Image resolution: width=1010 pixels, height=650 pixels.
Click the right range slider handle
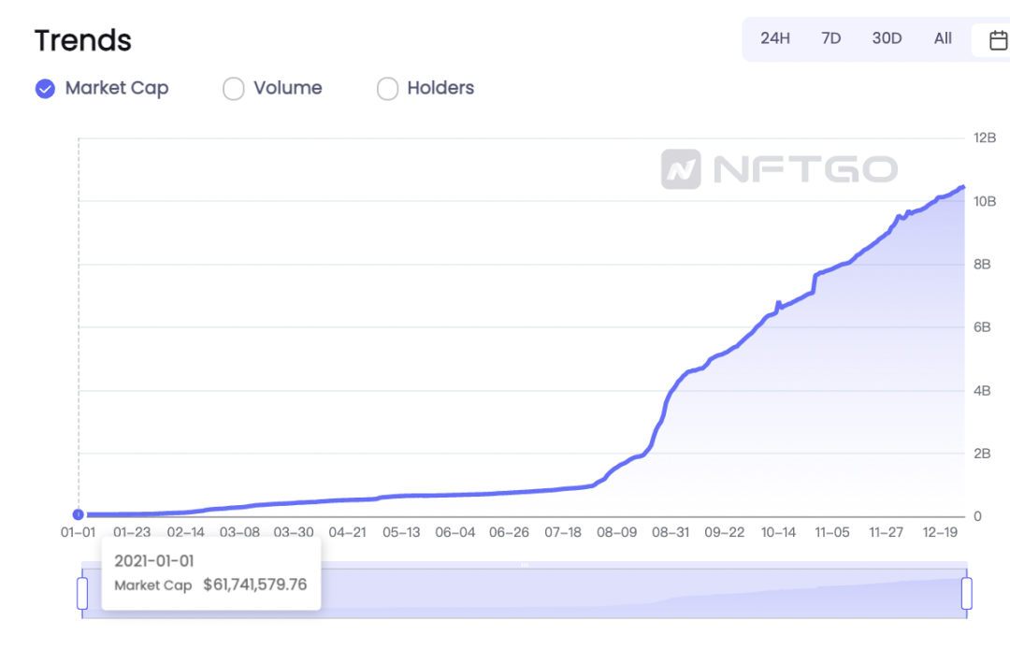pos(967,593)
